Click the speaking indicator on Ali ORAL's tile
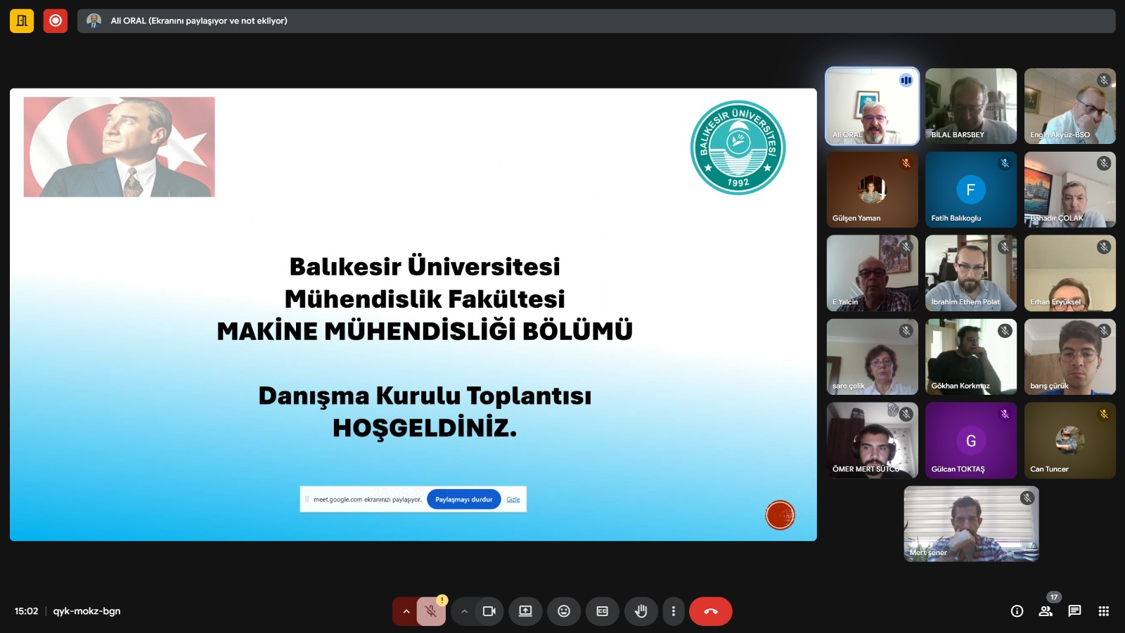1125x633 pixels. tap(906, 80)
